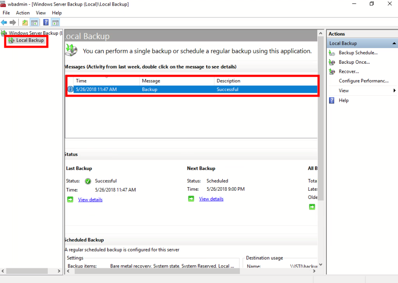Image resolution: width=398 pixels, height=283 pixels.
Task: Click the Next Backup time 5/26/2018 9:00 PM
Action: (225, 189)
